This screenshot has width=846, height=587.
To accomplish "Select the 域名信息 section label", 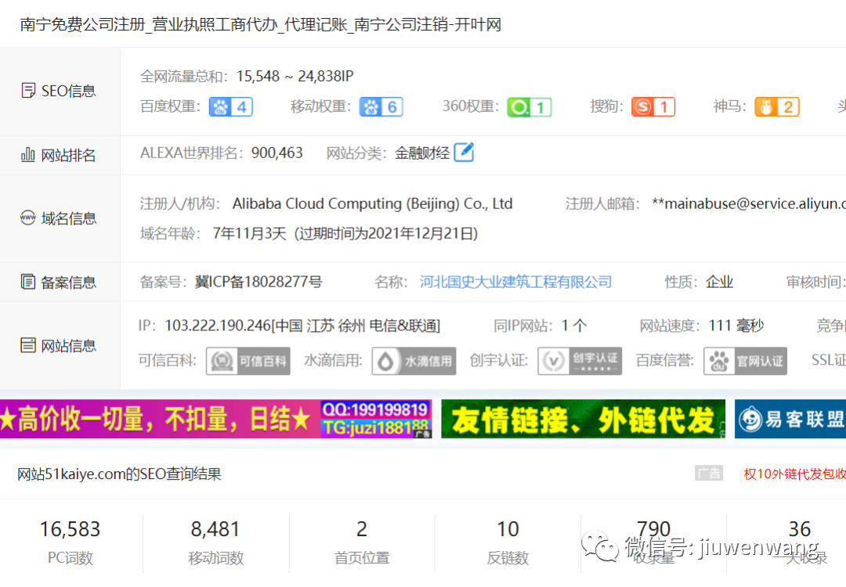I will pyautogui.click(x=68, y=218).
